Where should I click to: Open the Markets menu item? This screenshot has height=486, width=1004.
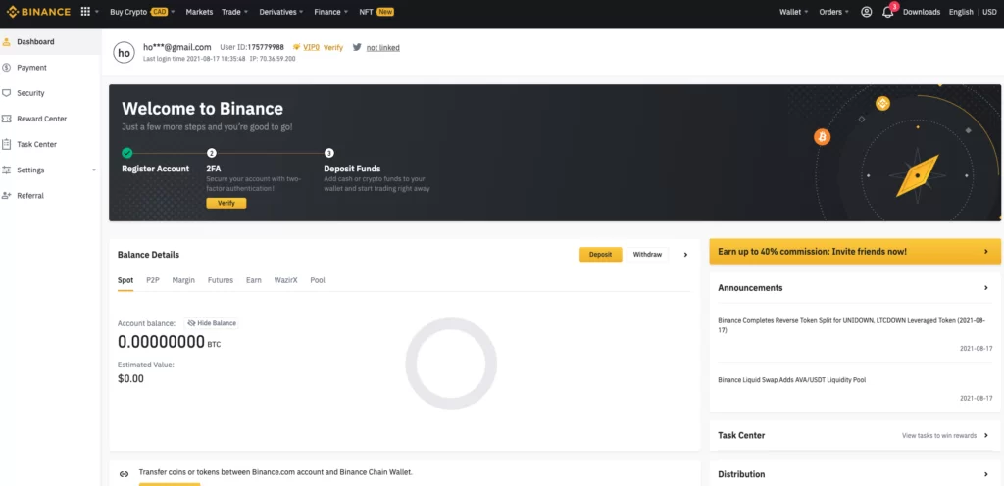pyautogui.click(x=199, y=12)
